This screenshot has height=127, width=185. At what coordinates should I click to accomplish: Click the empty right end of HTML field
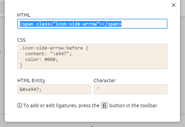coord(145,24)
